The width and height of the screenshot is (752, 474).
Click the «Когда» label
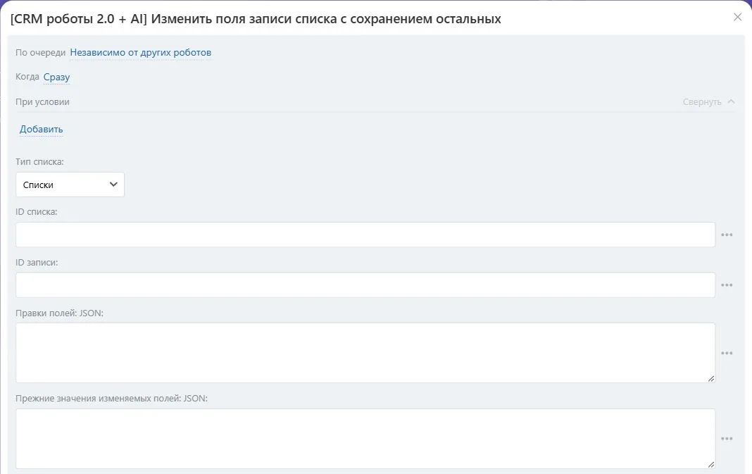click(x=27, y=77)
